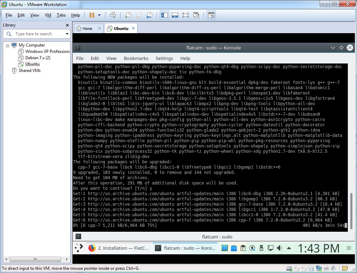The height and width of the screenshot is (273, 357).
Task: Open the KDE application launcher
Action: pyautogui.click(x=79, y=248)
